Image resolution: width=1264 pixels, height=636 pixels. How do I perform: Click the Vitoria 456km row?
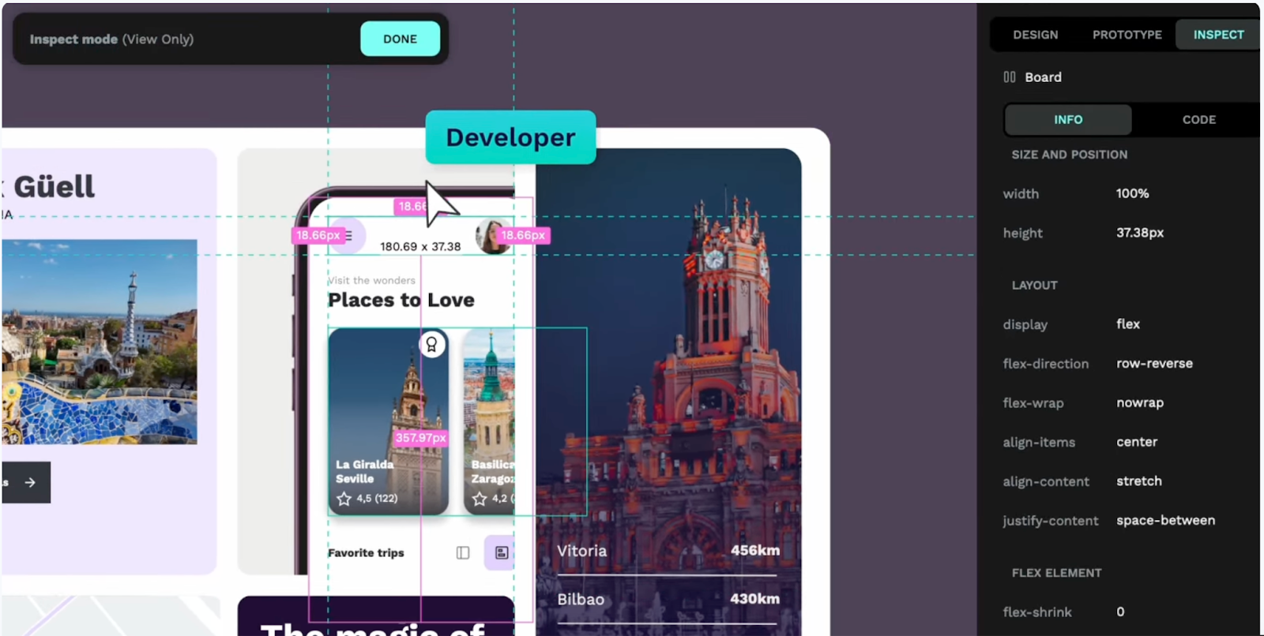coord(668,551)
